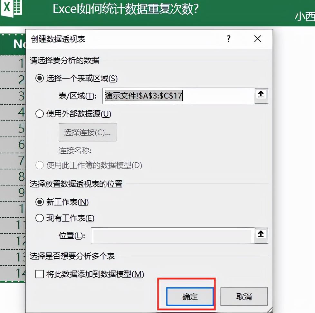Click row number 7 in the background sheet
The height and width of the screenshot is (313, 315).
(x=22, y=160)
